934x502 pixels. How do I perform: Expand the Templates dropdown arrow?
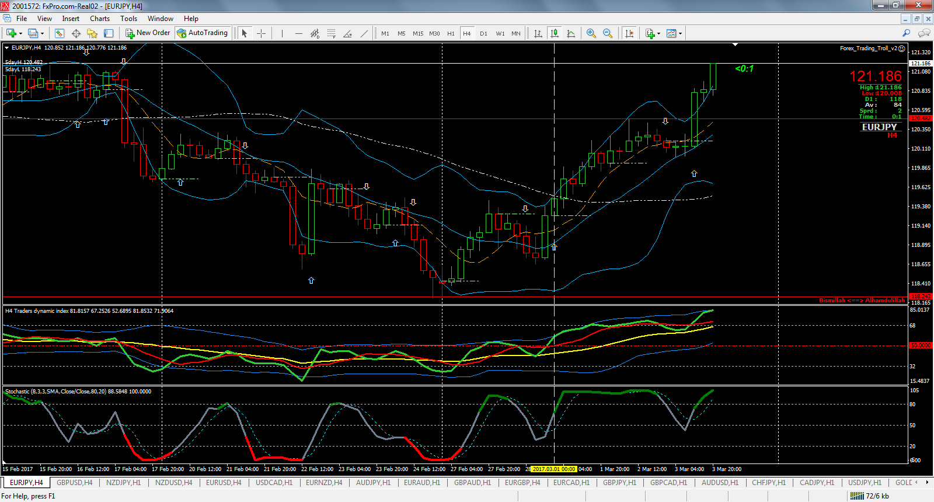point(681,33)
